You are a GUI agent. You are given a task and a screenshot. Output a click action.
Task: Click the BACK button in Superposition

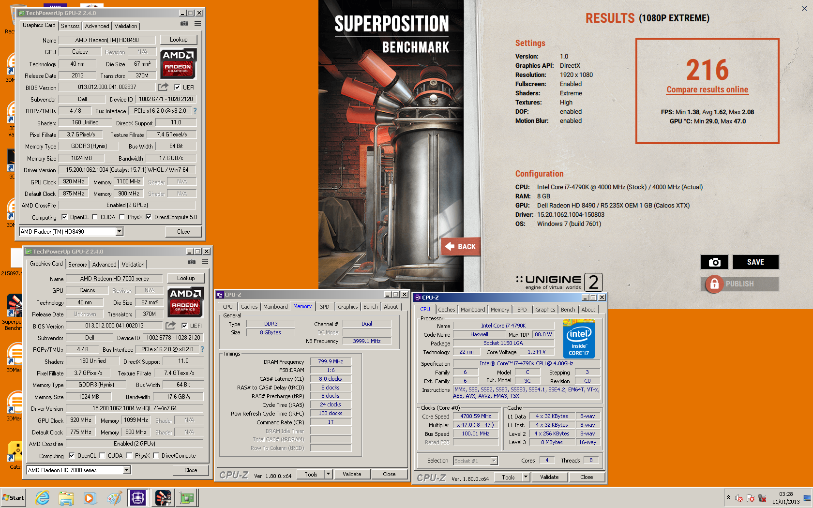[461, 246]
